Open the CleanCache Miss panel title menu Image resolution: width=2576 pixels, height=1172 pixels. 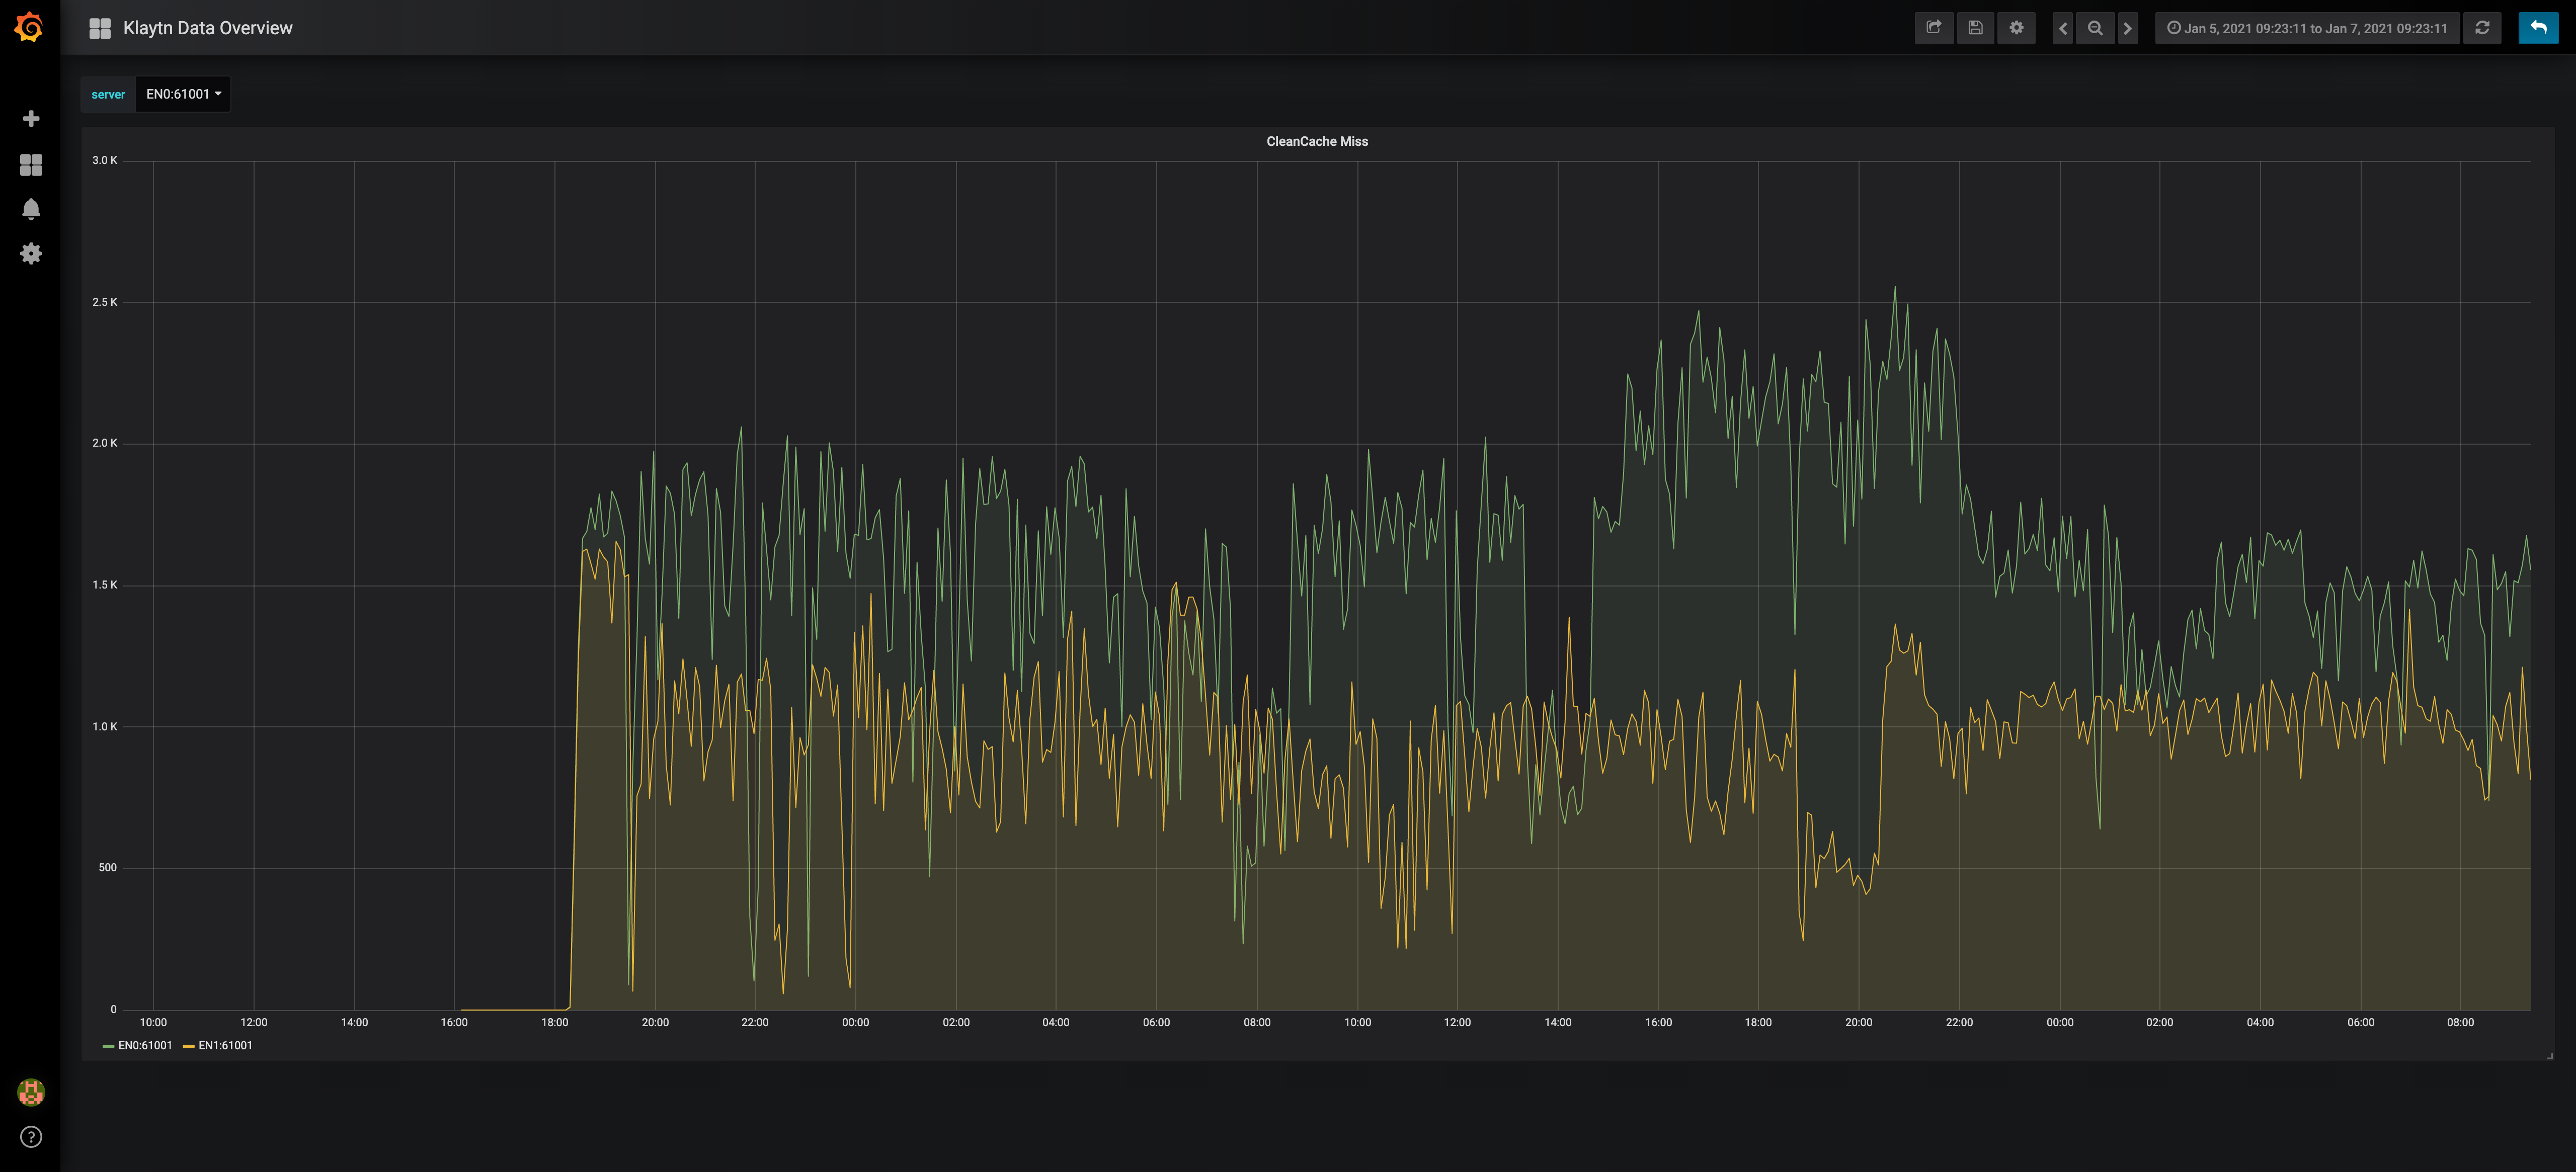pos(1316,141)
